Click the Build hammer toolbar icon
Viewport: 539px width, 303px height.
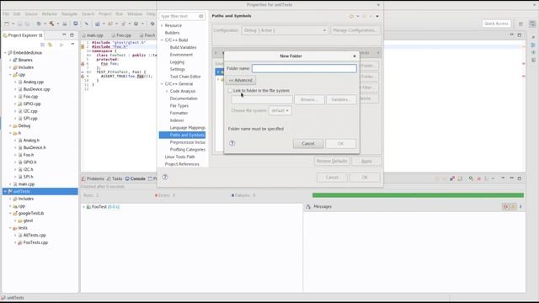[x=51, y=24]
